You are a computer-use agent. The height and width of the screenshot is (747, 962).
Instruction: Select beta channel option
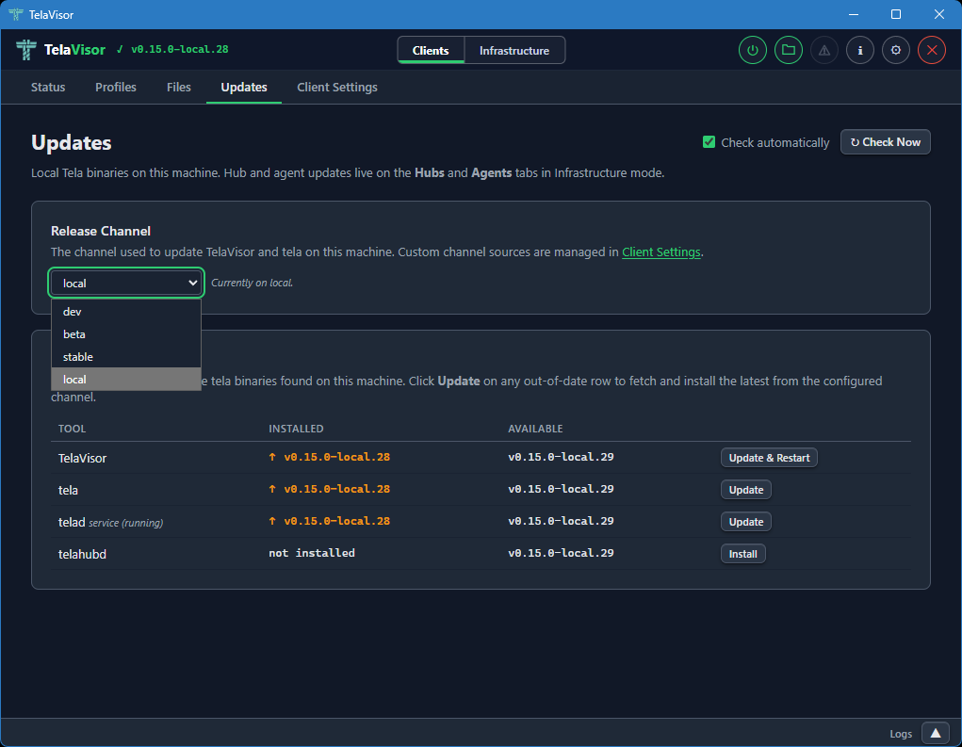click(125, 334)
